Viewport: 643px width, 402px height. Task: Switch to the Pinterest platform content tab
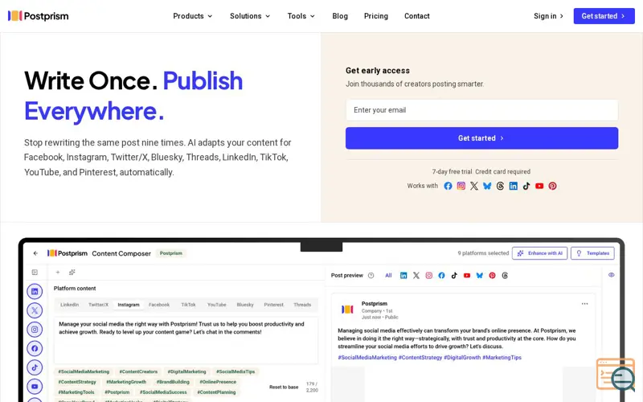[274, 305]
